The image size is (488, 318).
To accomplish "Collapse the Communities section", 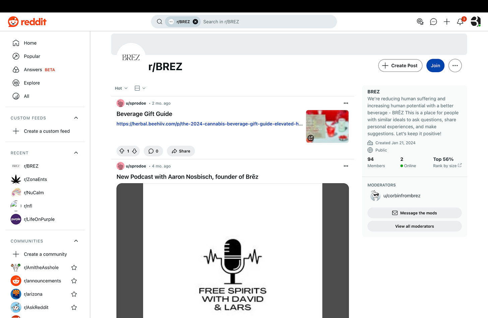I will [x=76, y=241].
